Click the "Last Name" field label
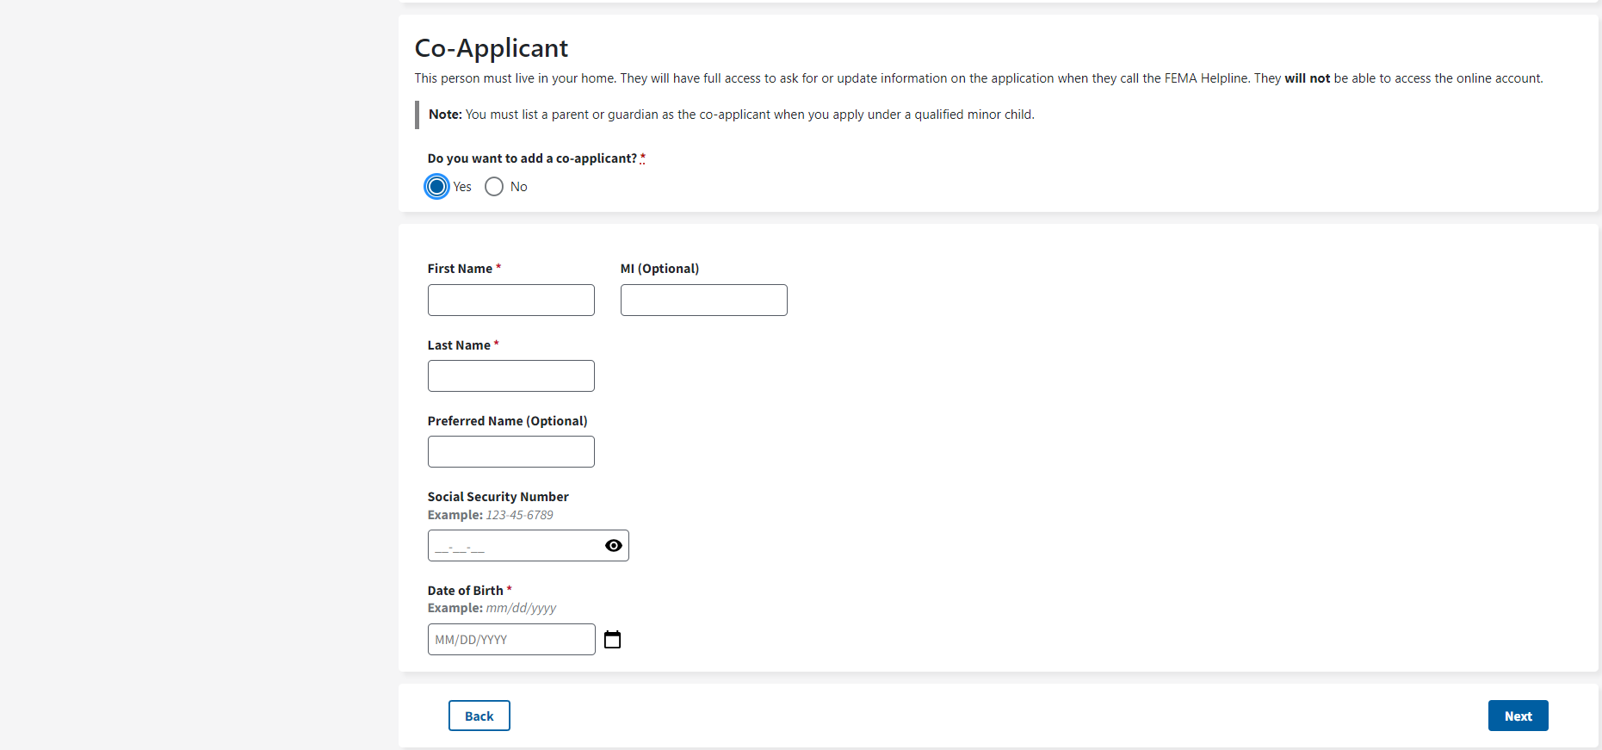Viewport: 1602px width, 750px height. [459, 345]
